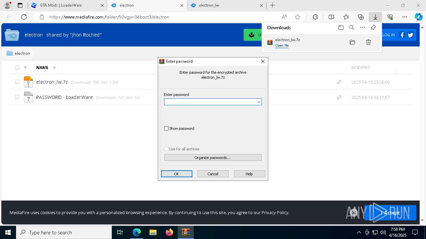Open Browser essentials heart icon

[x=390, y=17]
